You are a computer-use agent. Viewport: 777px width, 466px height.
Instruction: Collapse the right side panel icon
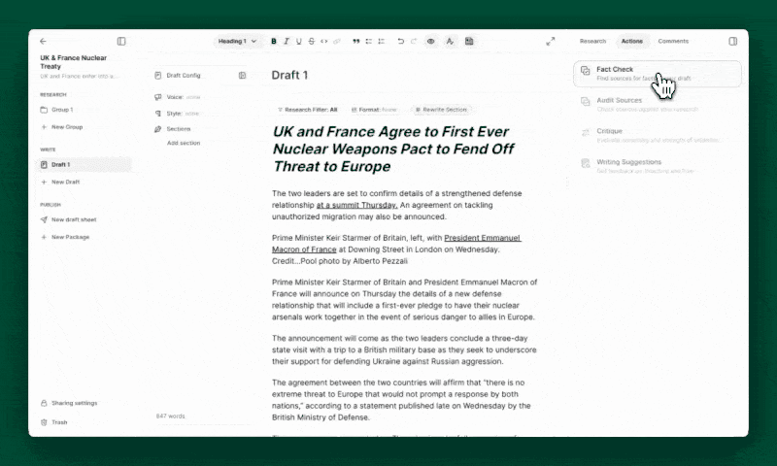tap(733, 41)
